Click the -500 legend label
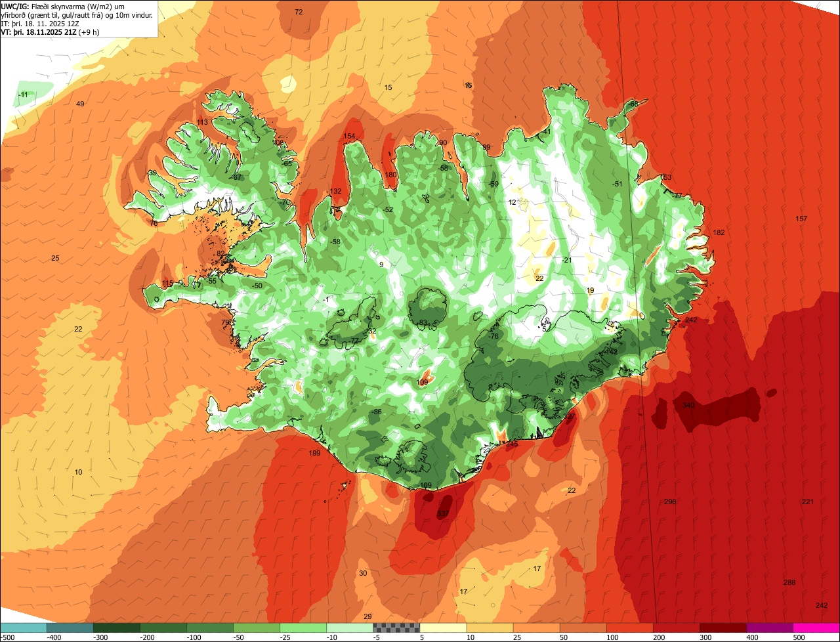 [x=8, y=637]
